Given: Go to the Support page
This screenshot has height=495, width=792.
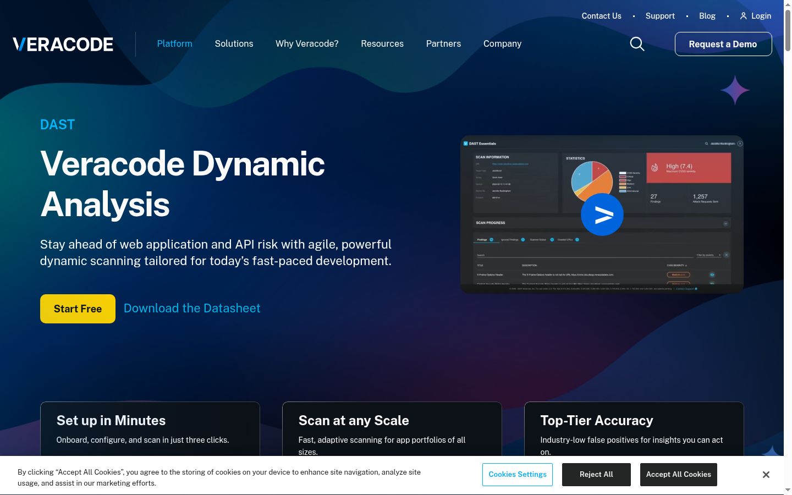Looking at the screenshot, I should pyautogui.click(x=660, y=16).
